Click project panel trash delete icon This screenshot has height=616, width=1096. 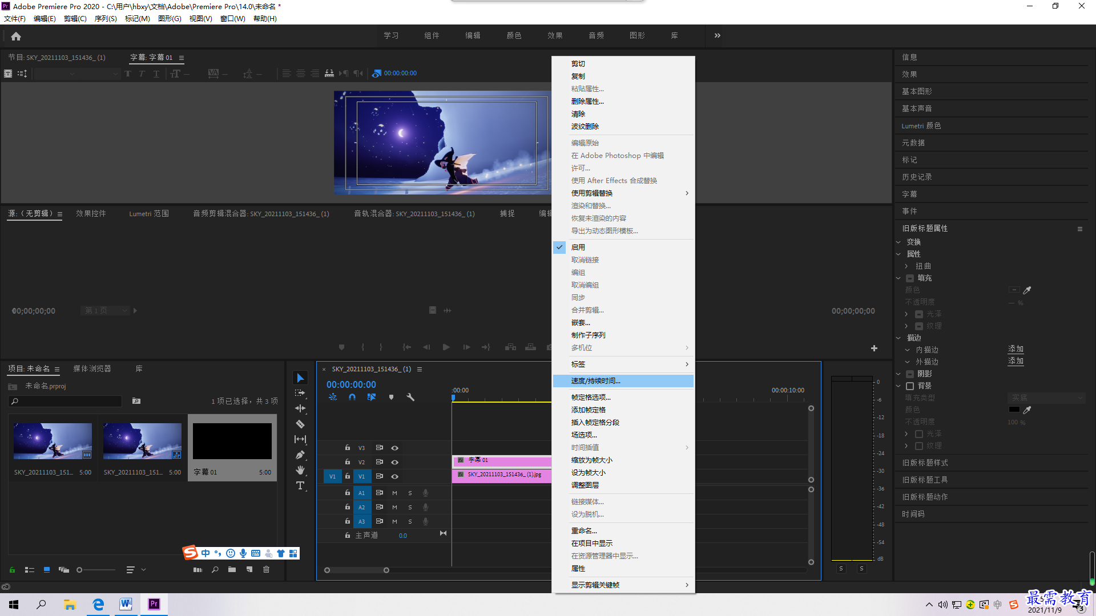pyautogui.click(x=266, y=570)
